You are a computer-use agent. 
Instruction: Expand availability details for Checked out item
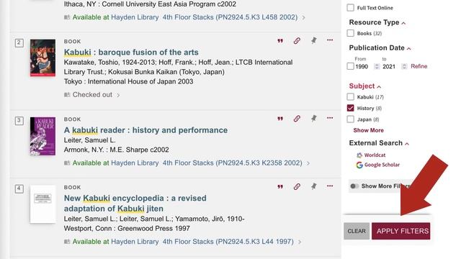click(x=118, y=95)
